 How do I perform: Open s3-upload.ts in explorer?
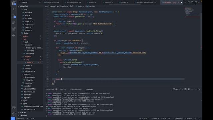(30, 71)
